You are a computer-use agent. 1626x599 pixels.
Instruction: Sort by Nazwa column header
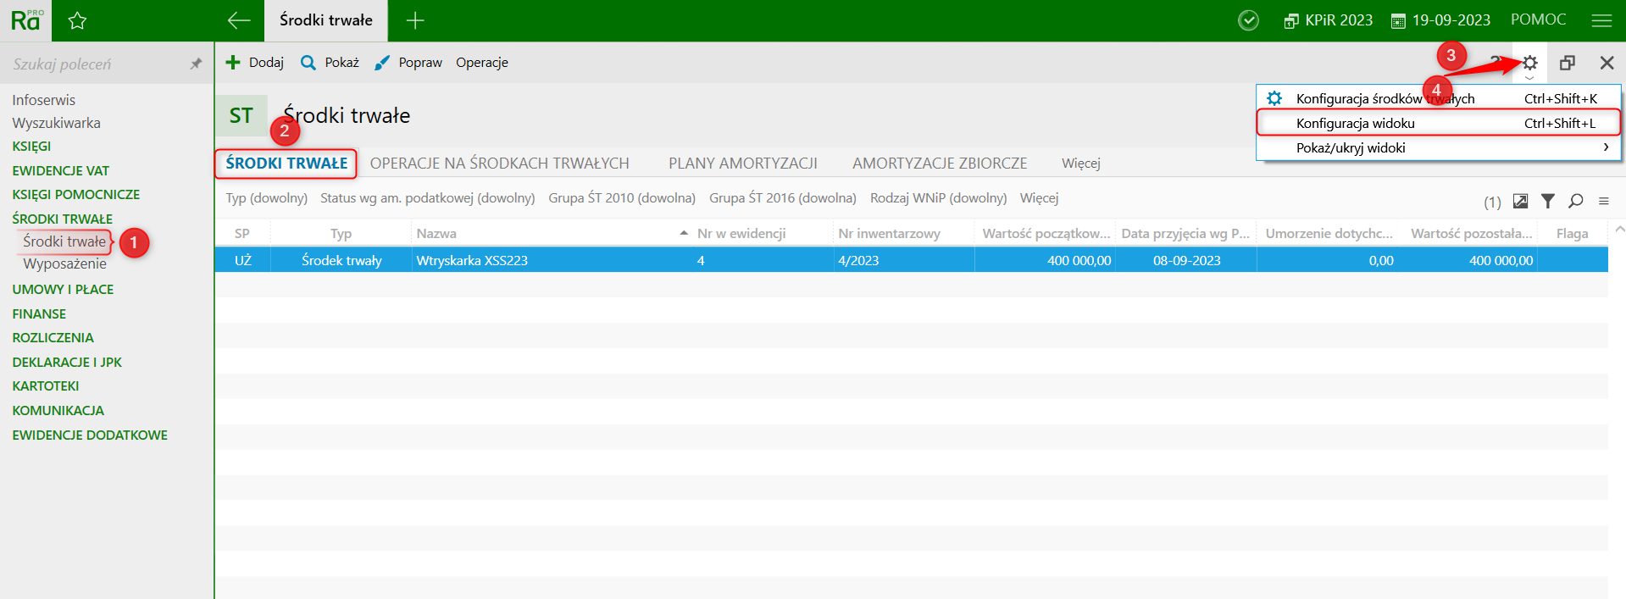point(551,233)
